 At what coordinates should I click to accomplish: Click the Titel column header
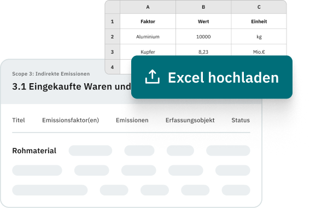[19, 120]
